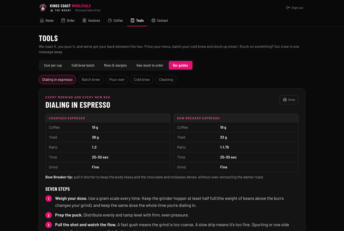This screenshot has height=231, width=344.
Task: Click step 1 number badge
Action: pyautogui.click(x=49, y=199)
